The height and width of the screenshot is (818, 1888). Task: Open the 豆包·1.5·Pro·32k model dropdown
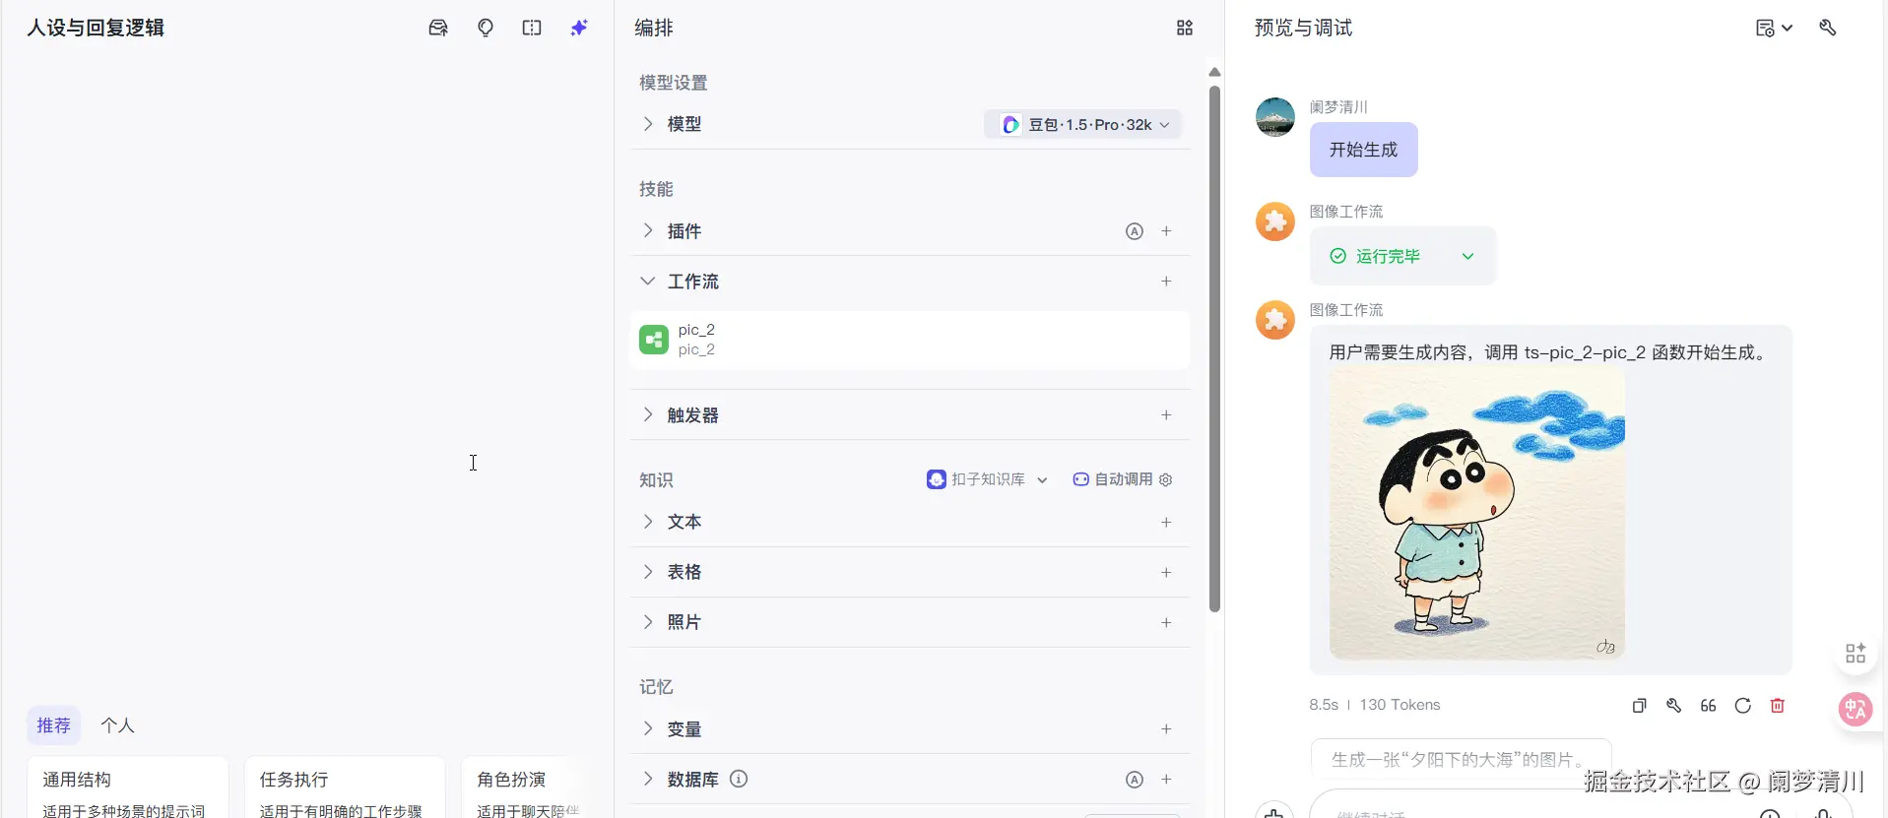point(1082,125)
